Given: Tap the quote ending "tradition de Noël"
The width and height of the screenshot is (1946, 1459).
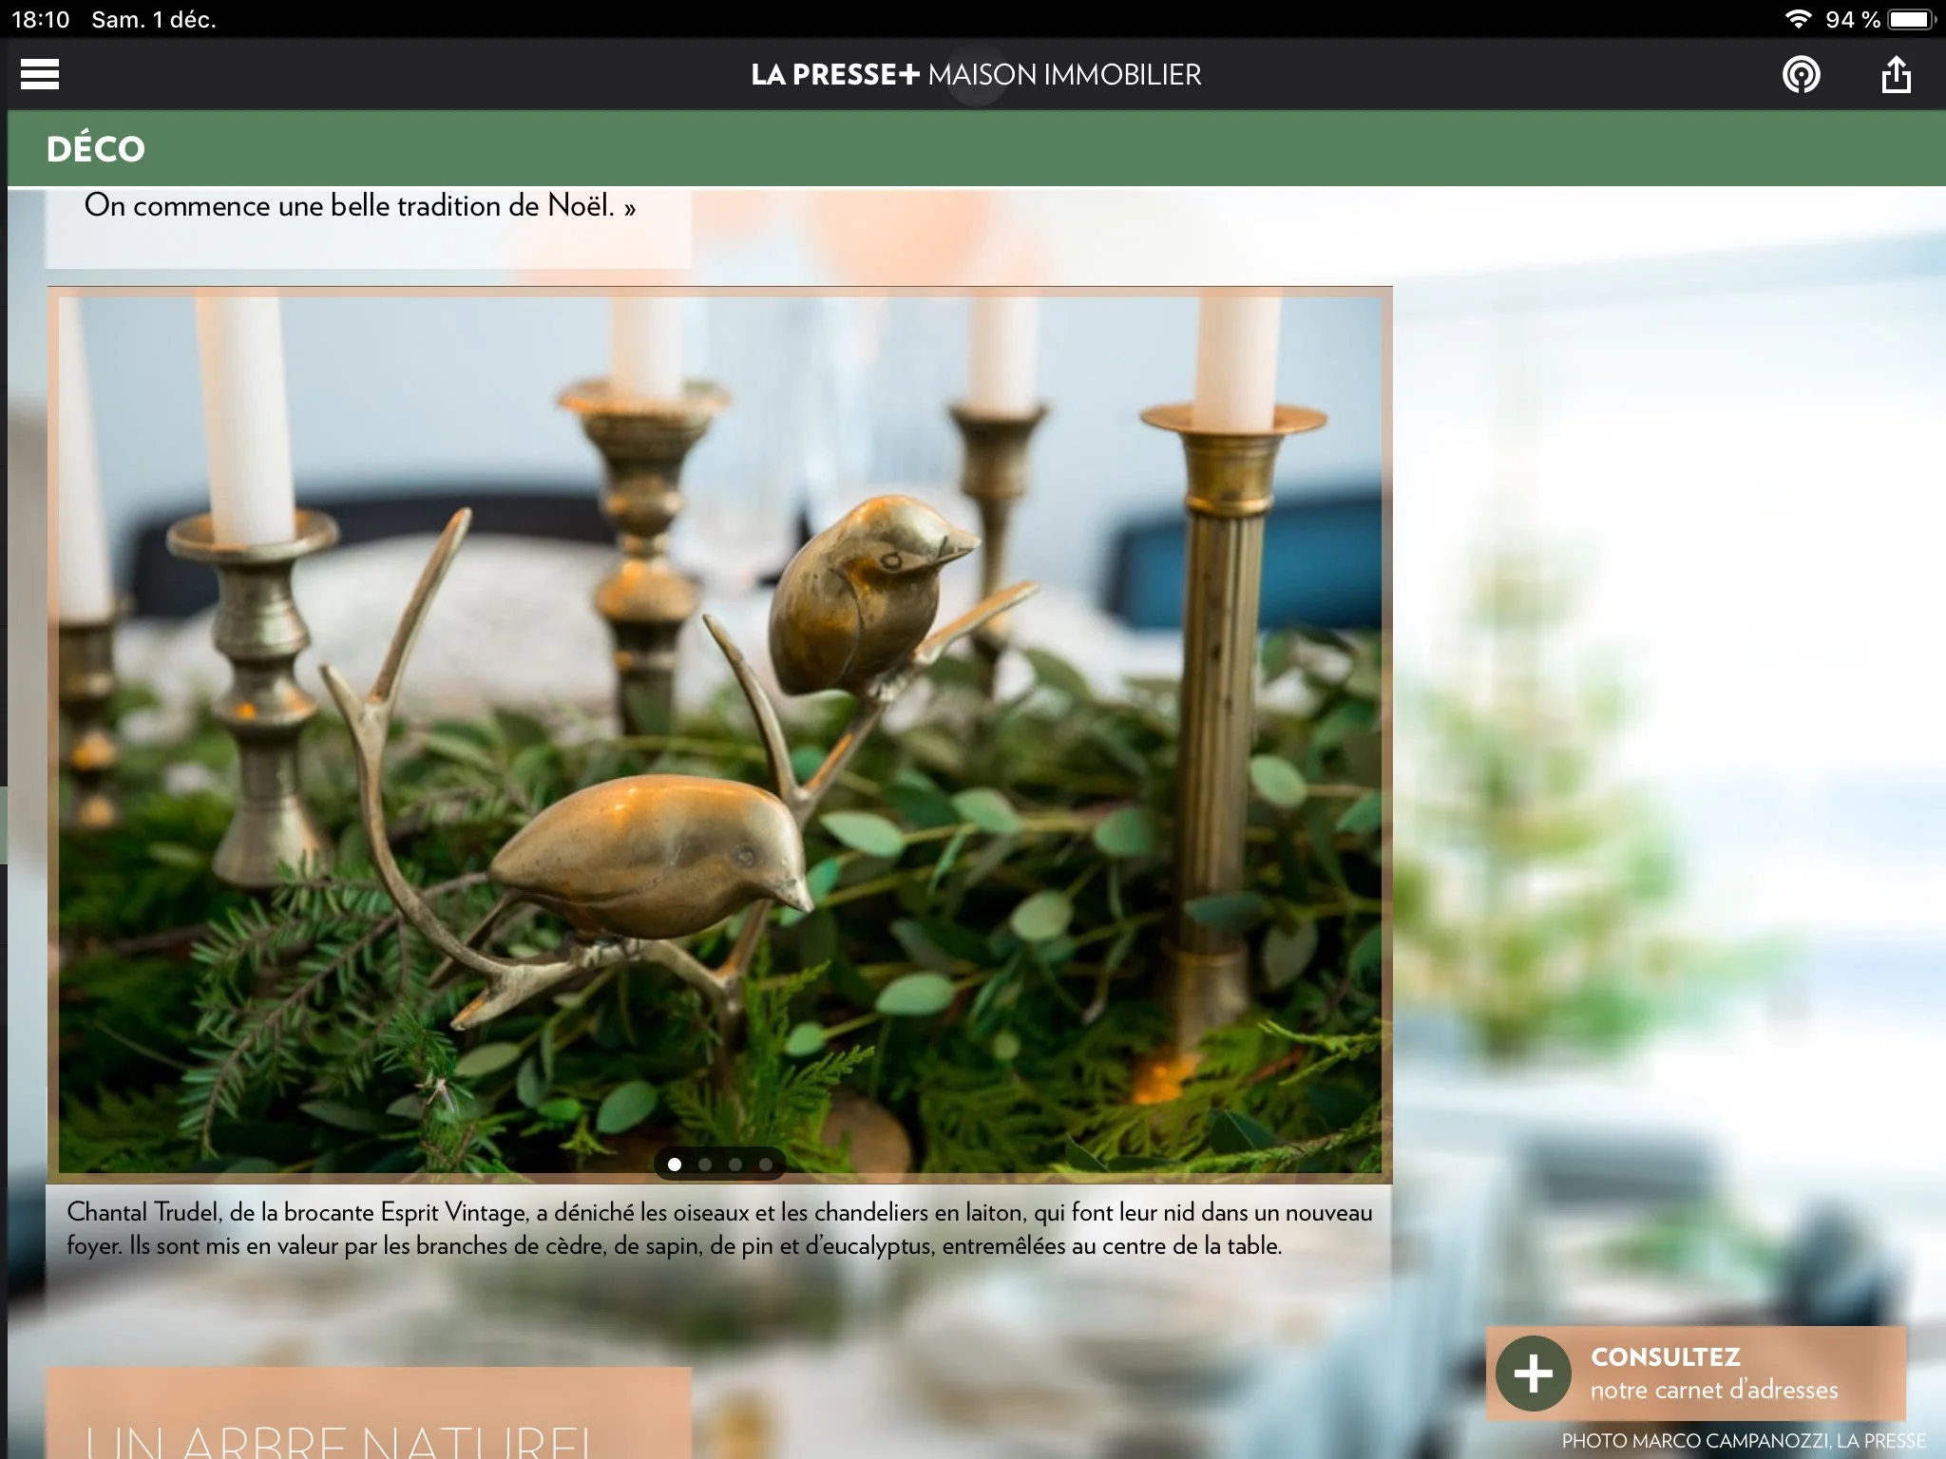Looking at the screenshot, I should pyautogui.click(x=360, y=206).
